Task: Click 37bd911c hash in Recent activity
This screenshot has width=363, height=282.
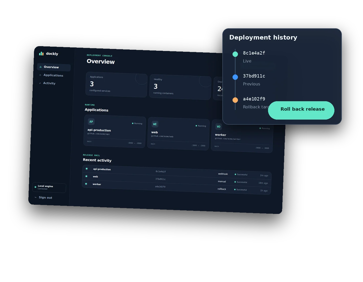Action: 161,179
